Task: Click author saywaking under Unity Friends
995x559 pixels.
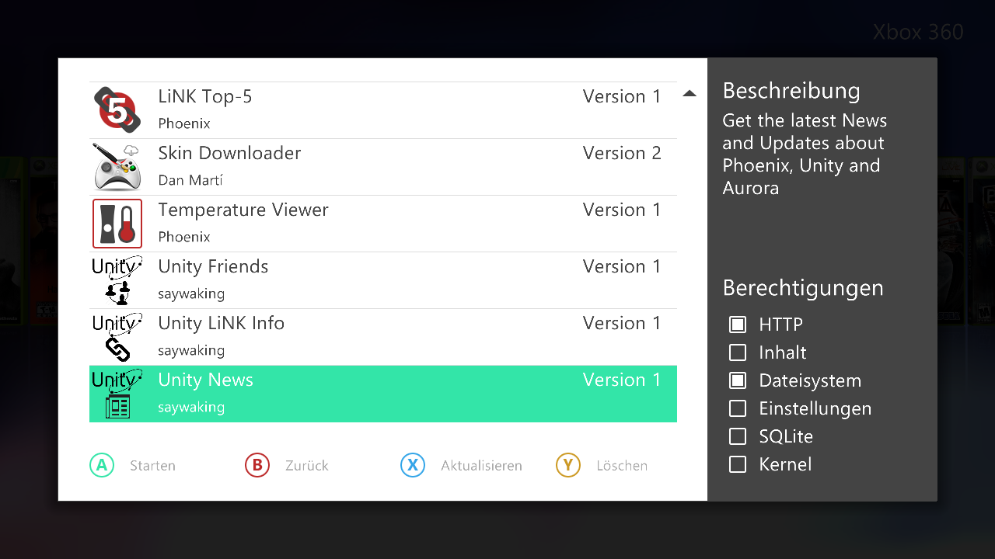Action: click(191, 294)
